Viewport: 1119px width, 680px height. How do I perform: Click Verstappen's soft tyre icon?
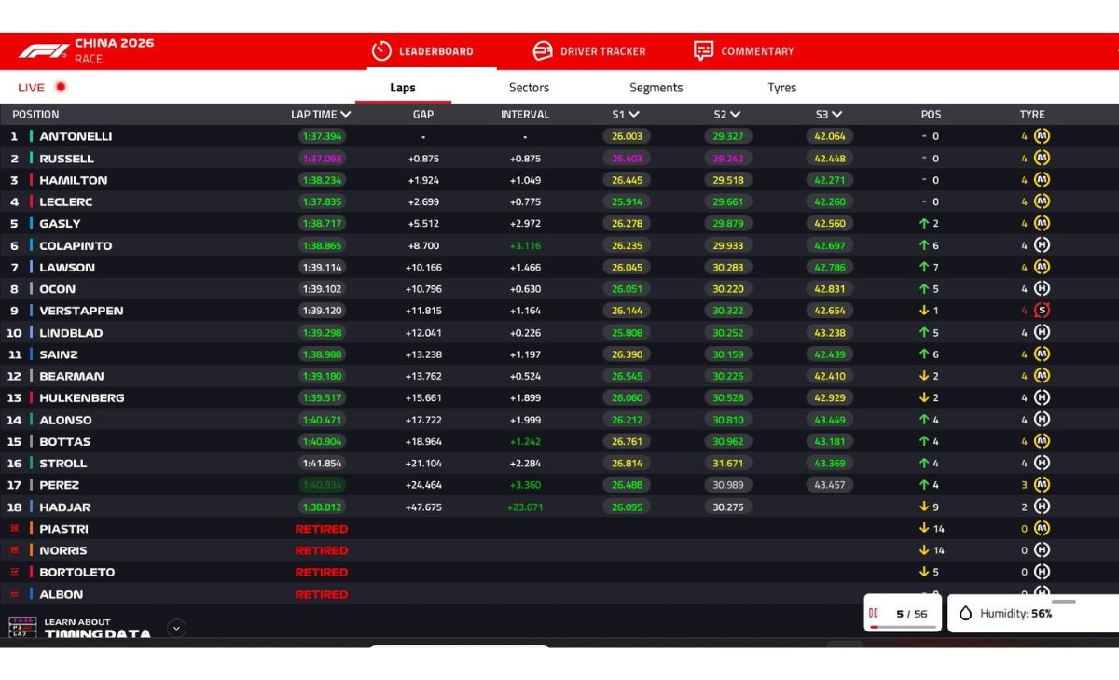[x=1042, y=311]
